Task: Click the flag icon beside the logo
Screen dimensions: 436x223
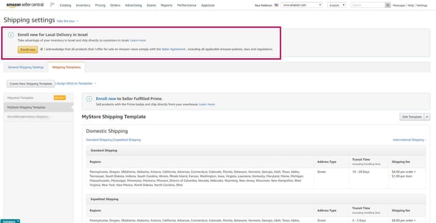Action: pos(53,5)
